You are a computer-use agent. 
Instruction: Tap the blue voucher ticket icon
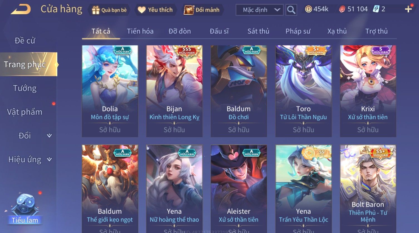[x=376, y=9]
